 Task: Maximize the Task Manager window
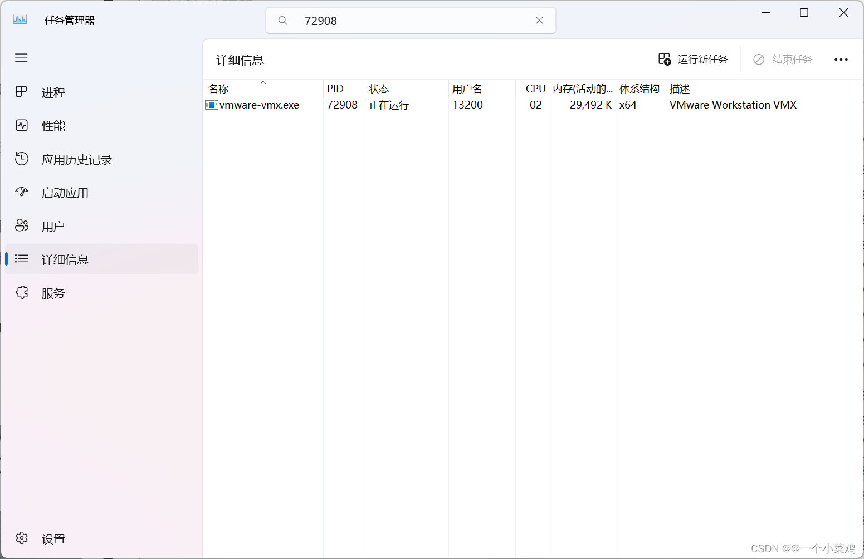(804, 13)
